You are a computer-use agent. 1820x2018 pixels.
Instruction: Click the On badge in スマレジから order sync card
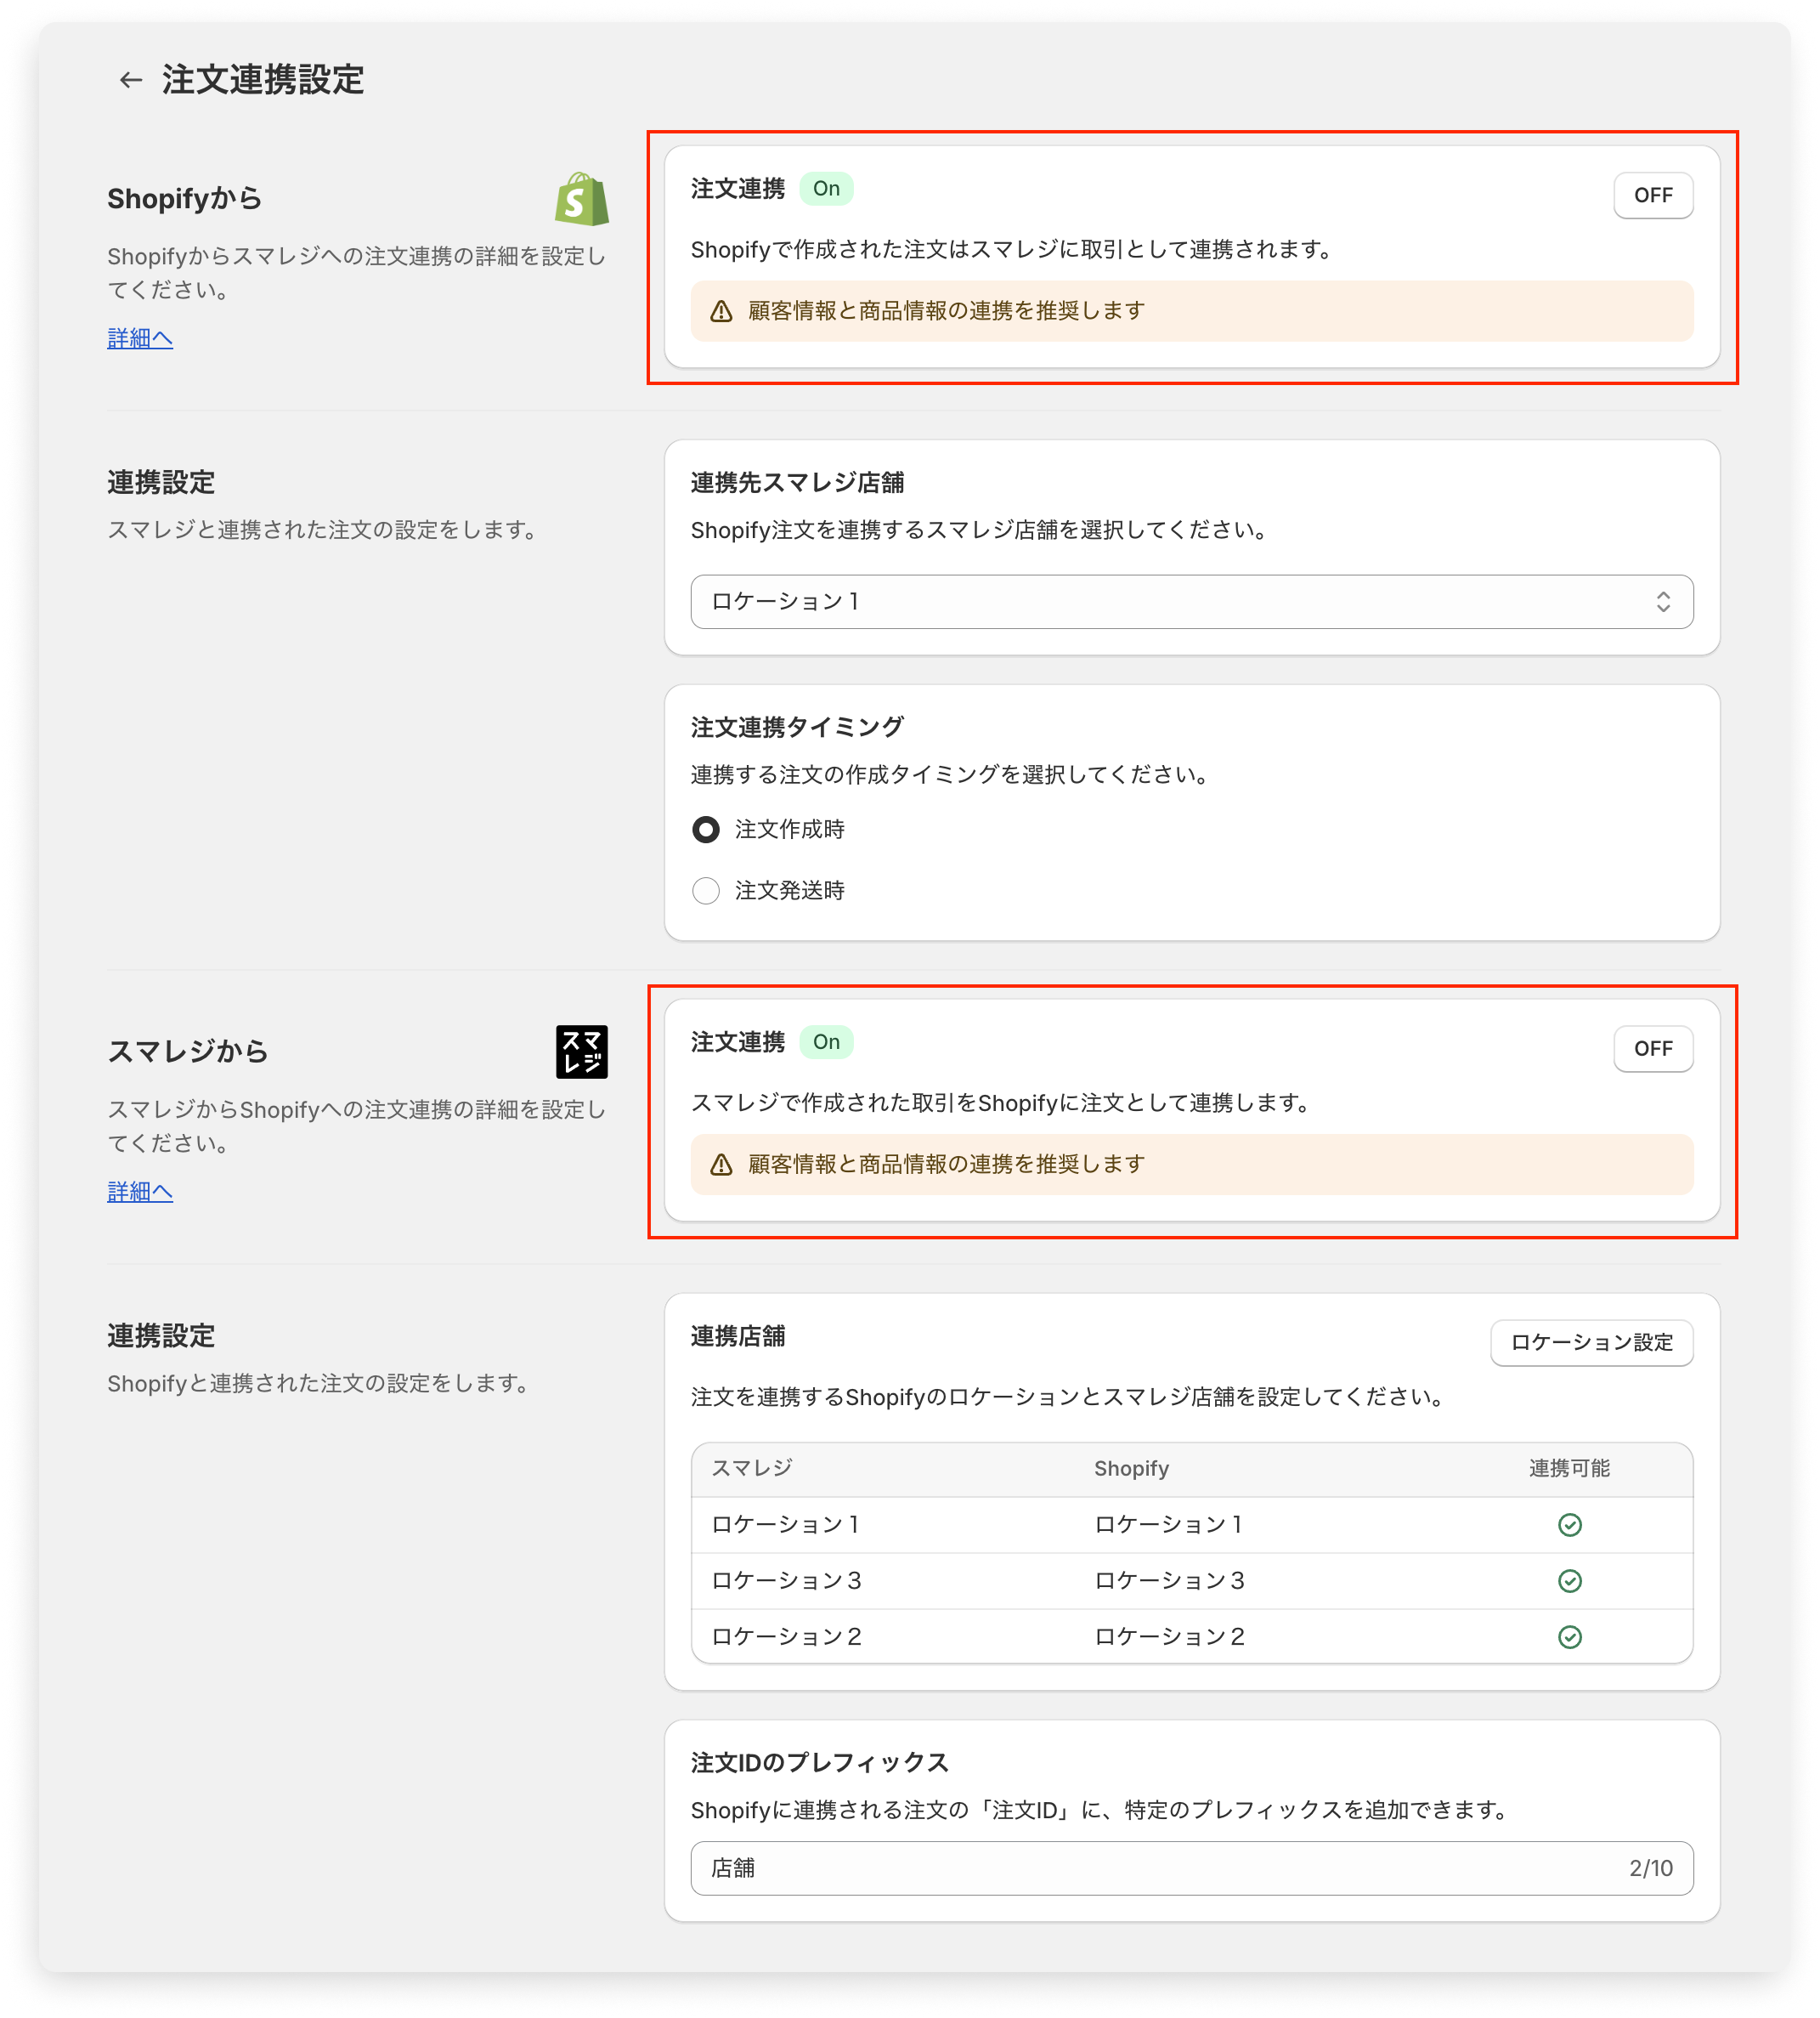(x=826, y=1042)
